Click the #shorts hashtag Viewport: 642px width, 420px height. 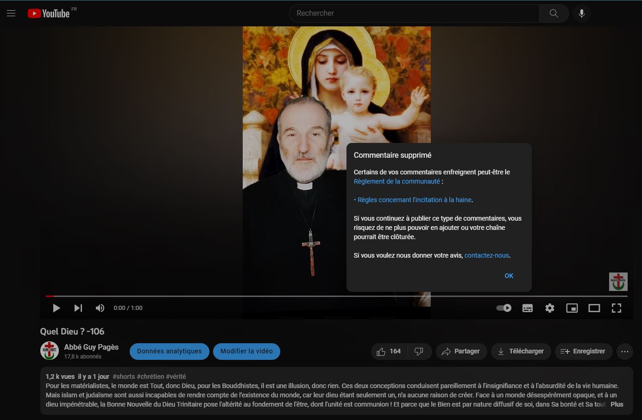pyautogui.click(x=124, y=377)
